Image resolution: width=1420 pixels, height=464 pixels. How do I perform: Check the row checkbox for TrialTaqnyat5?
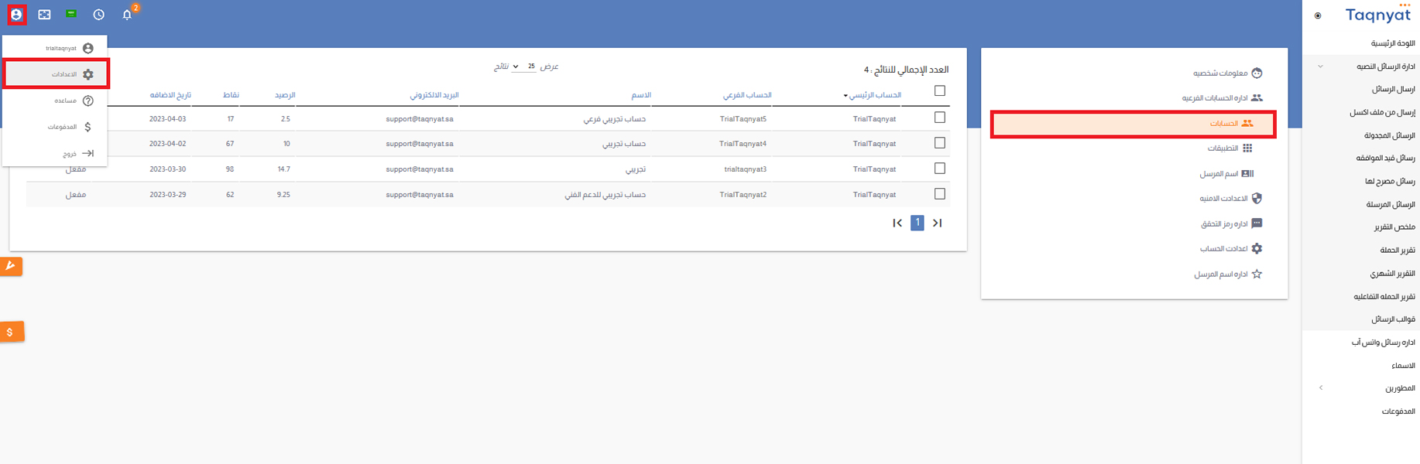(940, 118)
